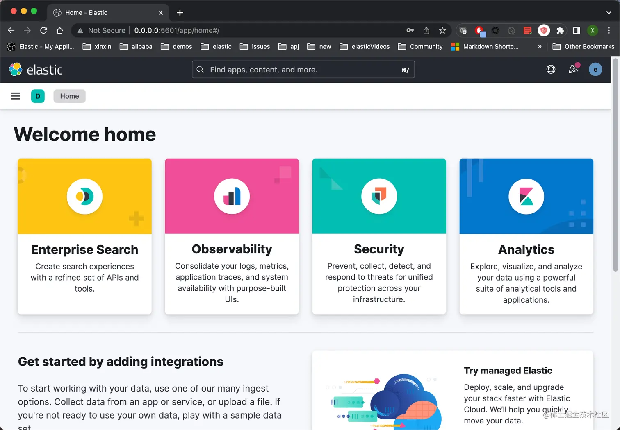
Task: Click the browser forward arrow
Action: [27, 30]
